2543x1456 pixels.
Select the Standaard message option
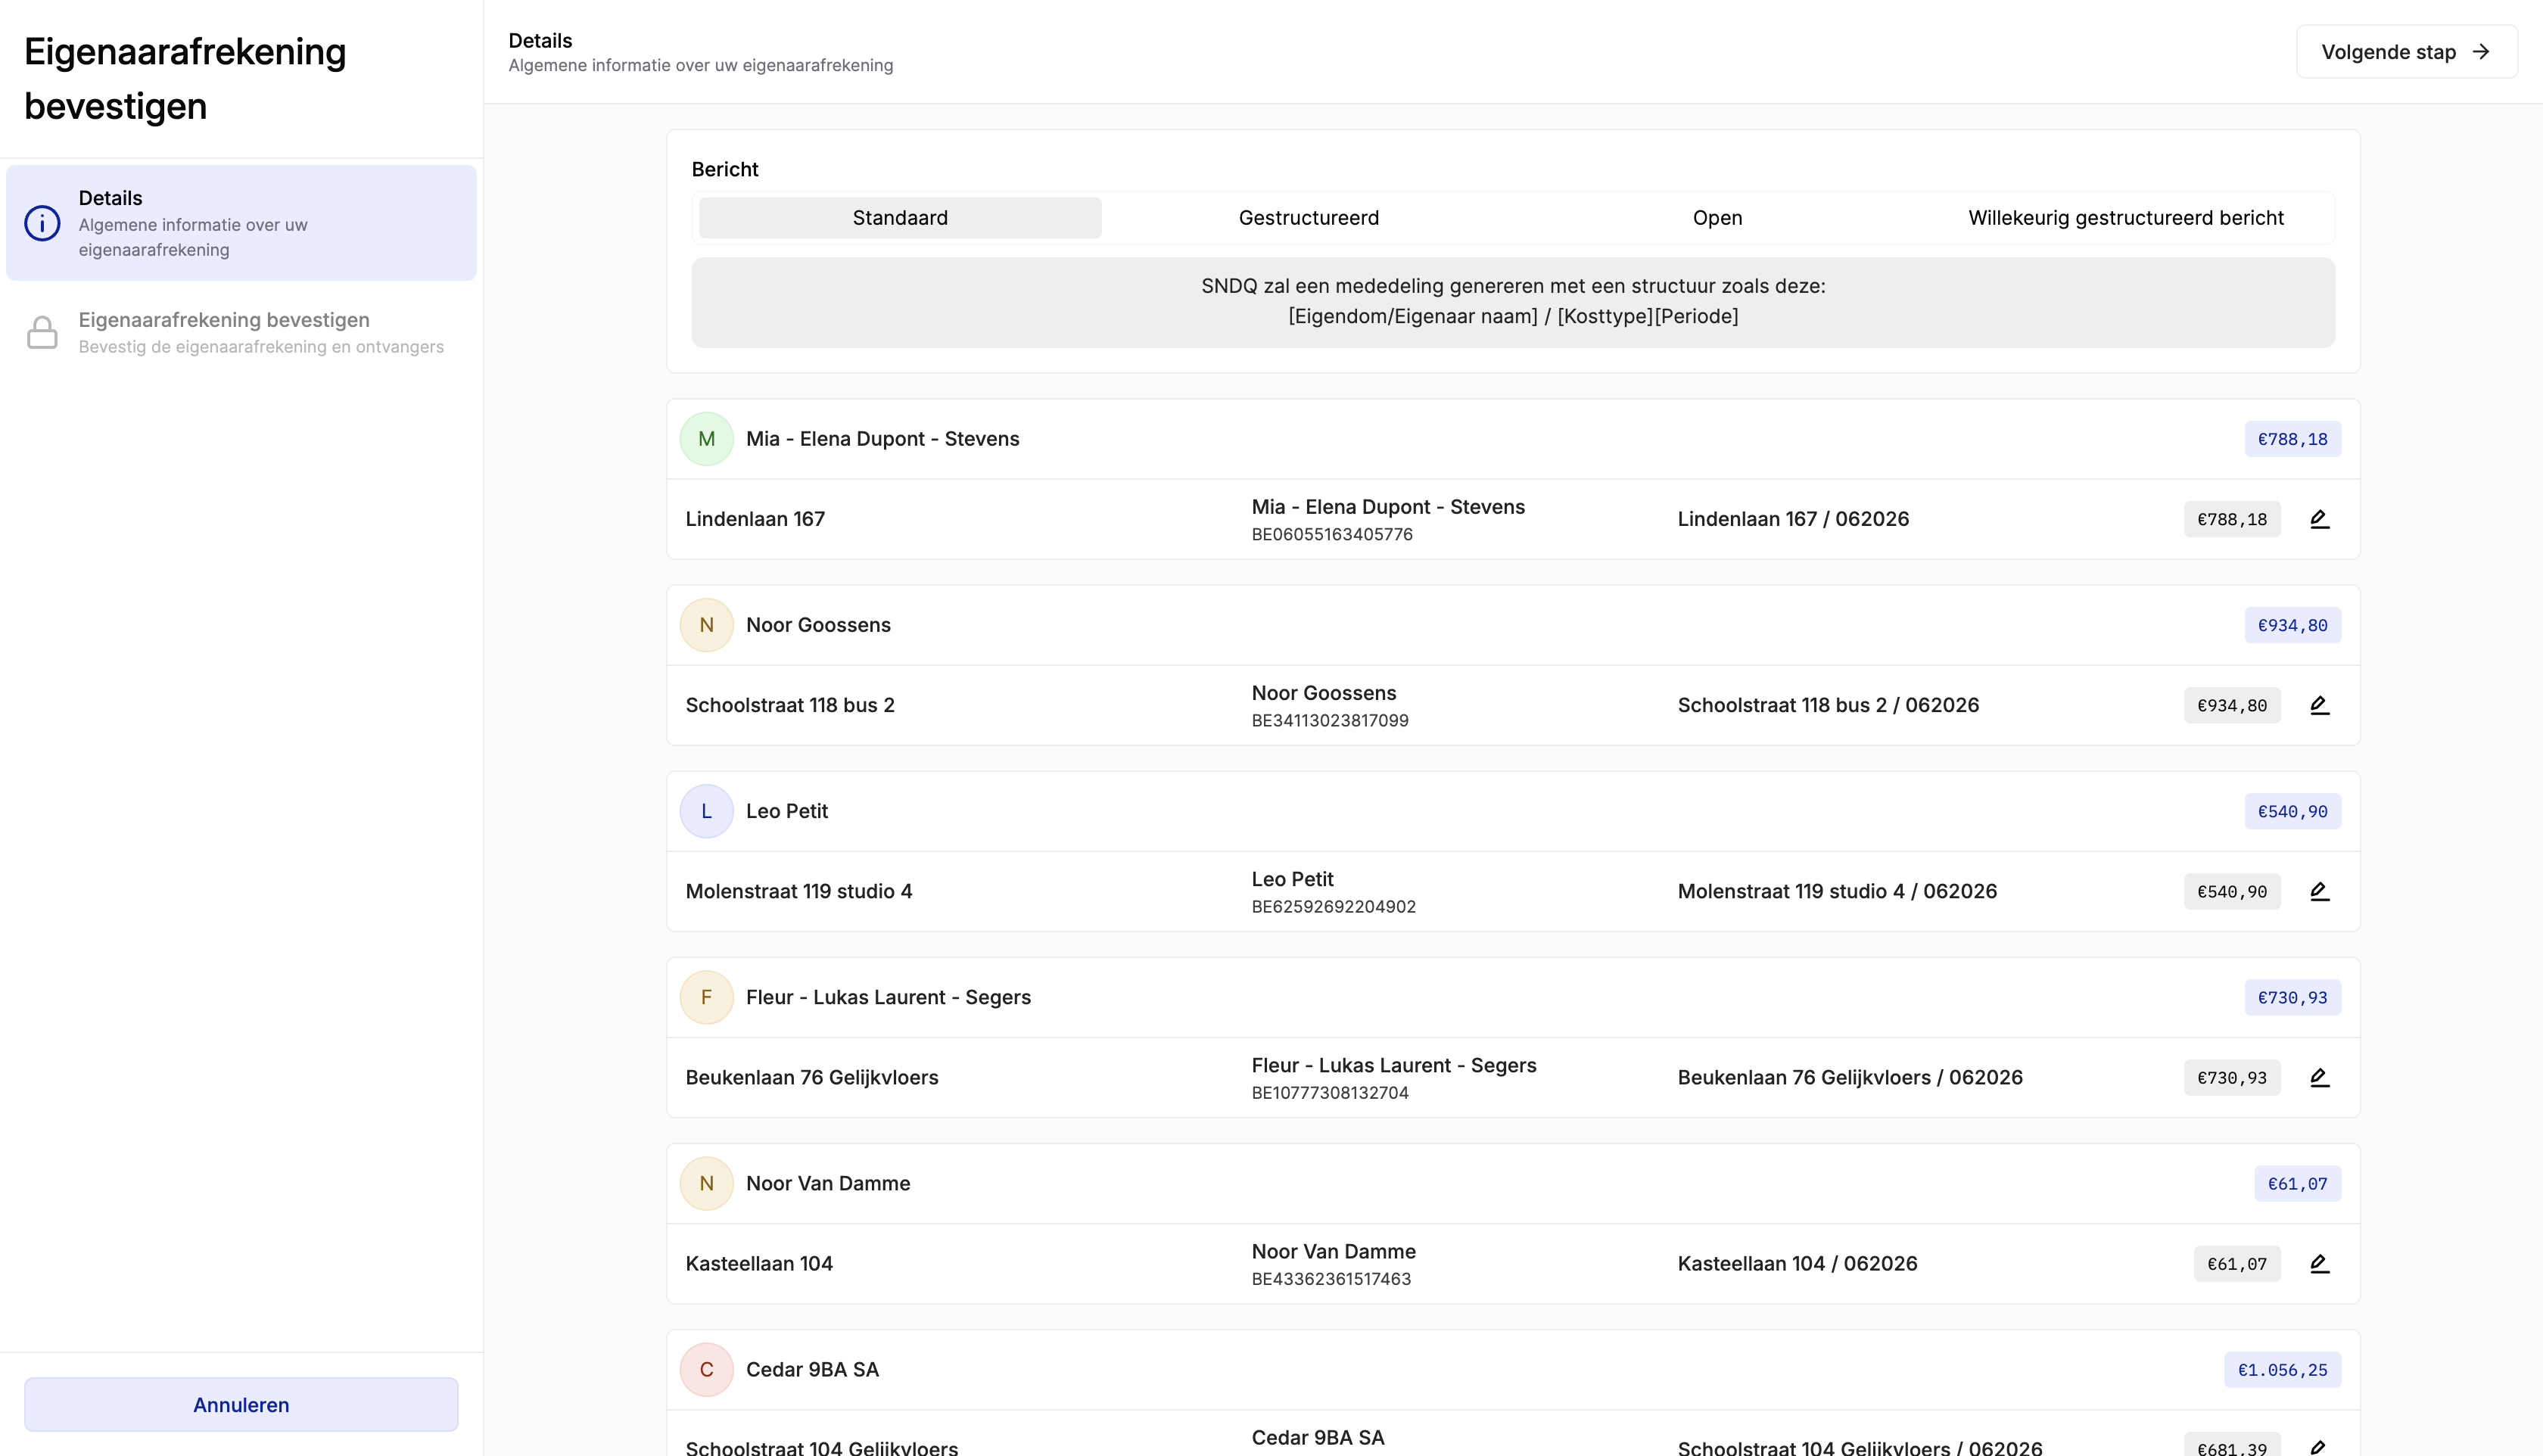coord(900,218)
